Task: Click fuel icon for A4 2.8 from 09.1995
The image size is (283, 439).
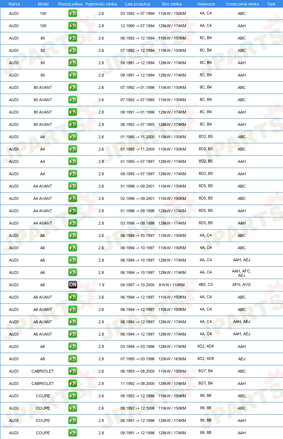Action: click(73, 174)
